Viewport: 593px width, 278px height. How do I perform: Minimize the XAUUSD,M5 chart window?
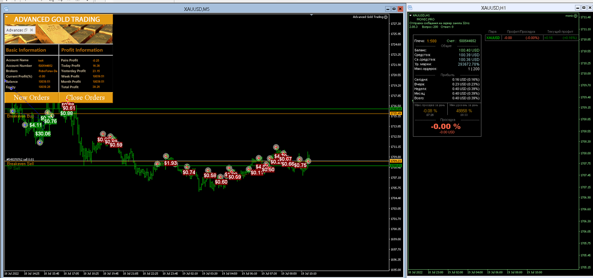tap(388, 8)
